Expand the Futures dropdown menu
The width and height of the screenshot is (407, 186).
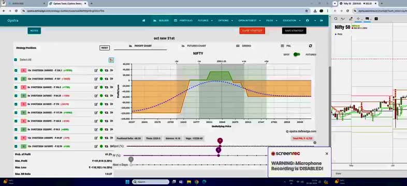[x=206, y=21]
